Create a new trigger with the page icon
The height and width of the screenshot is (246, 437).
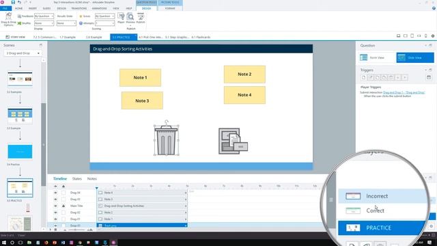[x=364, y=77]
